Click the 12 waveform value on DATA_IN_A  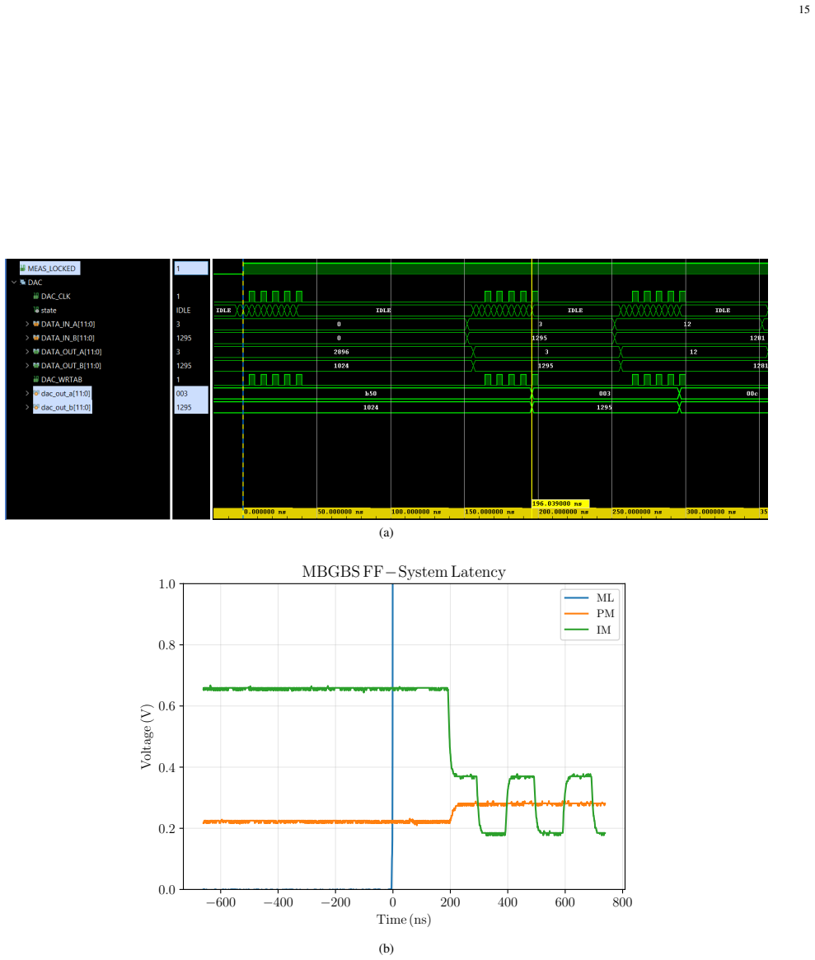click(x=687, y=325)
